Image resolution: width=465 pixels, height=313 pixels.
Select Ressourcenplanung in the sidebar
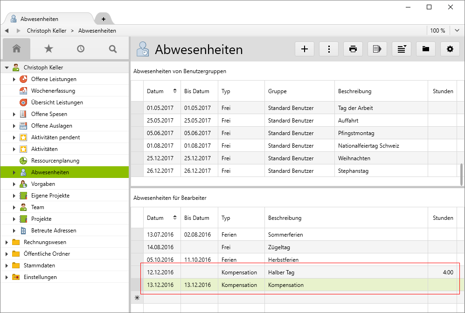[55, 161]
